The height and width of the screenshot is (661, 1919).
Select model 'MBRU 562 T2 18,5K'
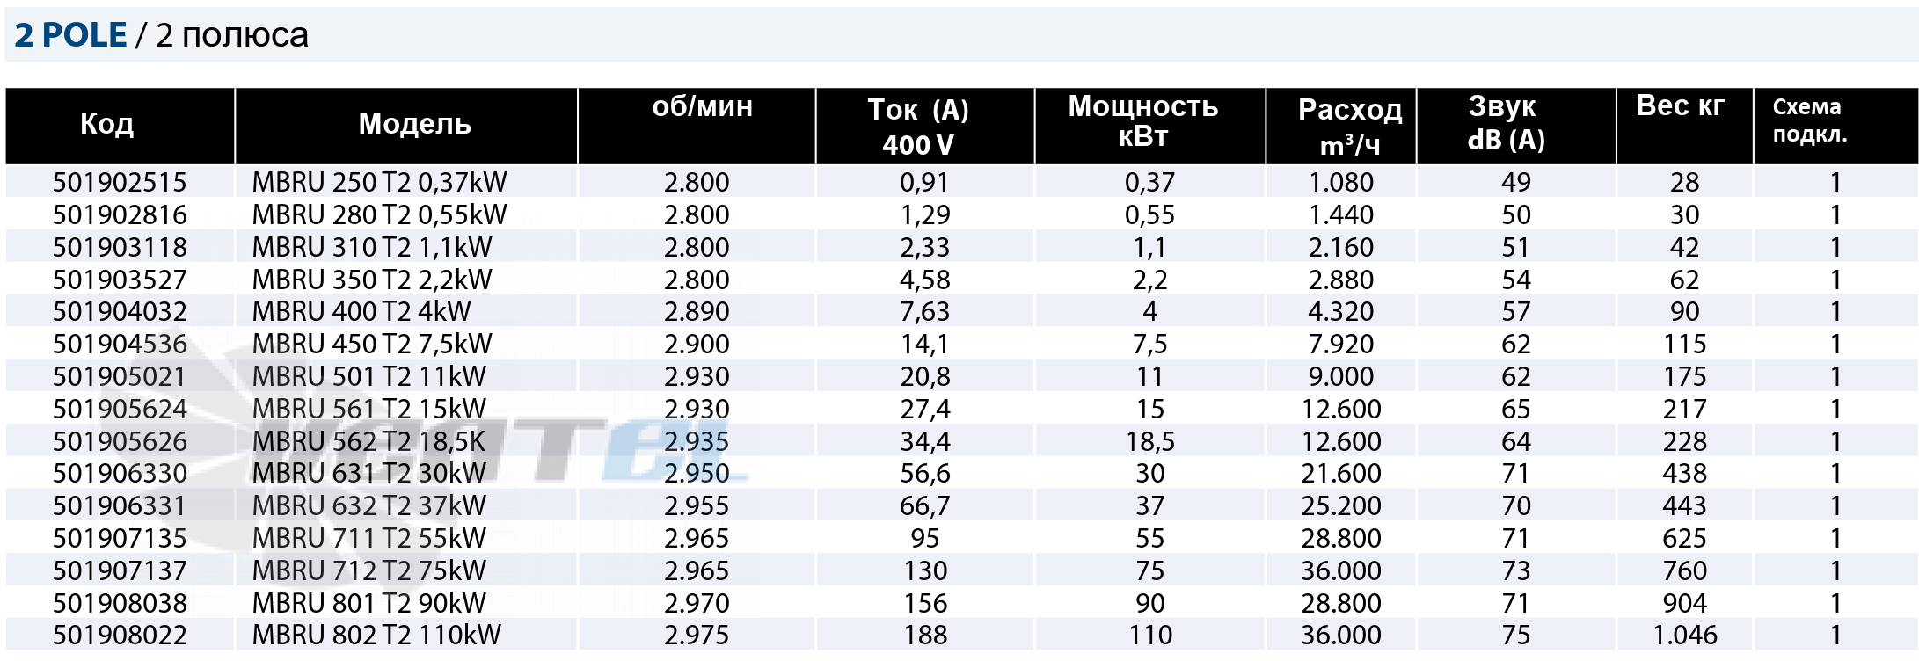tap(368, 441)
